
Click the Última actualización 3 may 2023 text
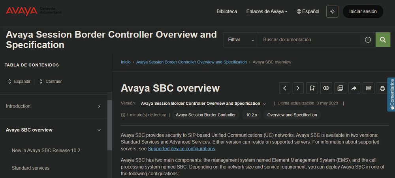click(x=308, y=103)
